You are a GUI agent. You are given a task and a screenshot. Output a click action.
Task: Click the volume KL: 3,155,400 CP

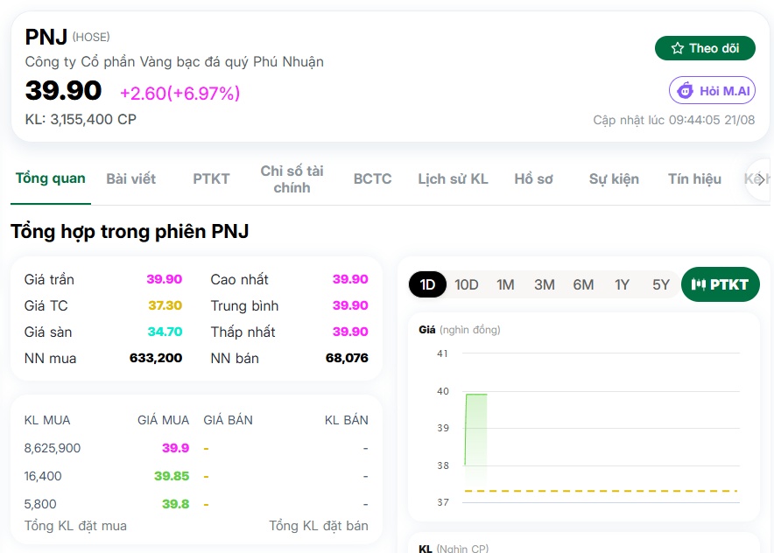[81, 119]
